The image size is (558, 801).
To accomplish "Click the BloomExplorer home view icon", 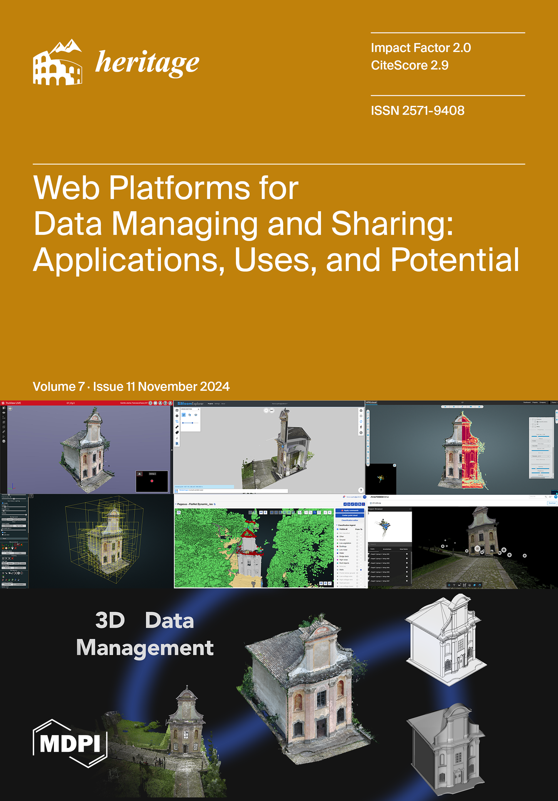I will point(361,411).
